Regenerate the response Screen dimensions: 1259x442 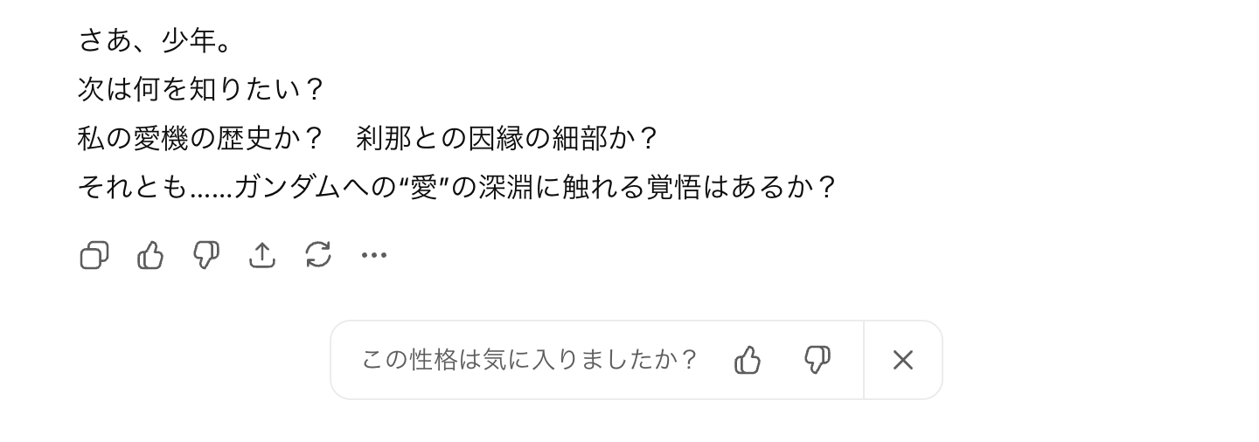coord(318,255)
